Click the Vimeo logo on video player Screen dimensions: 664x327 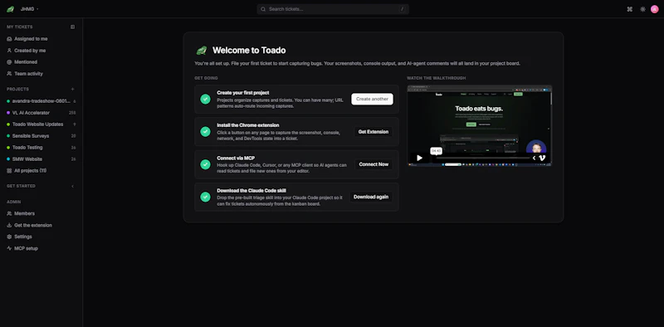tap(542, 158)
